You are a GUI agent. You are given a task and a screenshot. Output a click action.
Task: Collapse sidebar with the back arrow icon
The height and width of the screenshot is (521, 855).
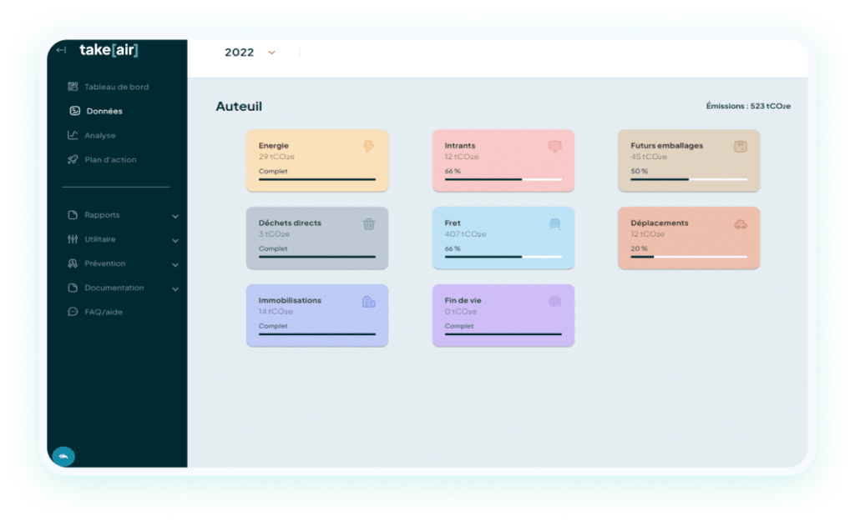pos(61,50)
